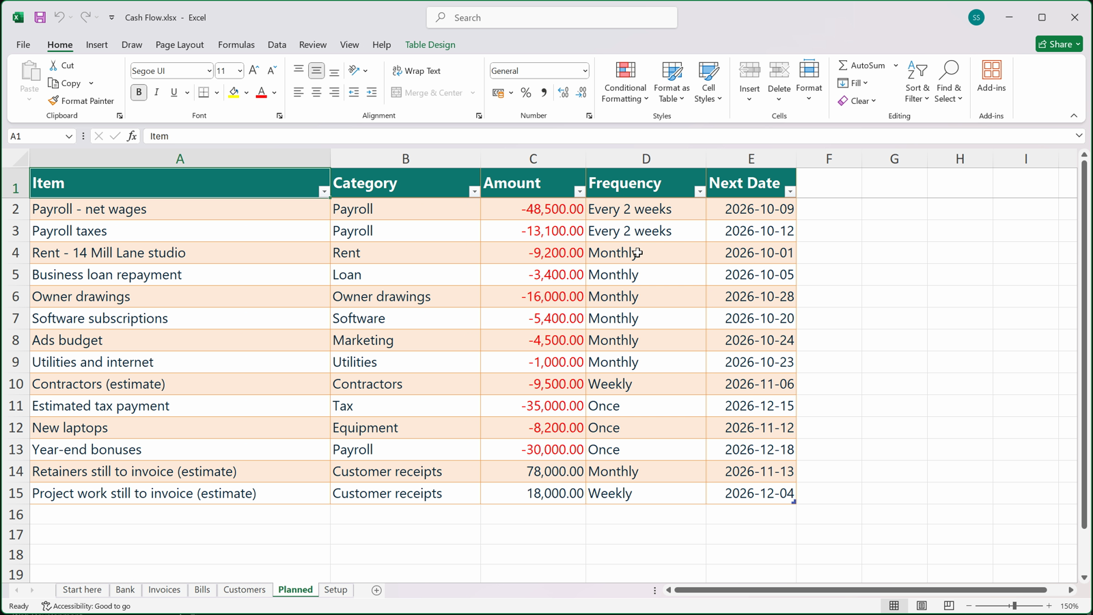
Task: Open the Add-ins button
Action: tap(991, 77)
